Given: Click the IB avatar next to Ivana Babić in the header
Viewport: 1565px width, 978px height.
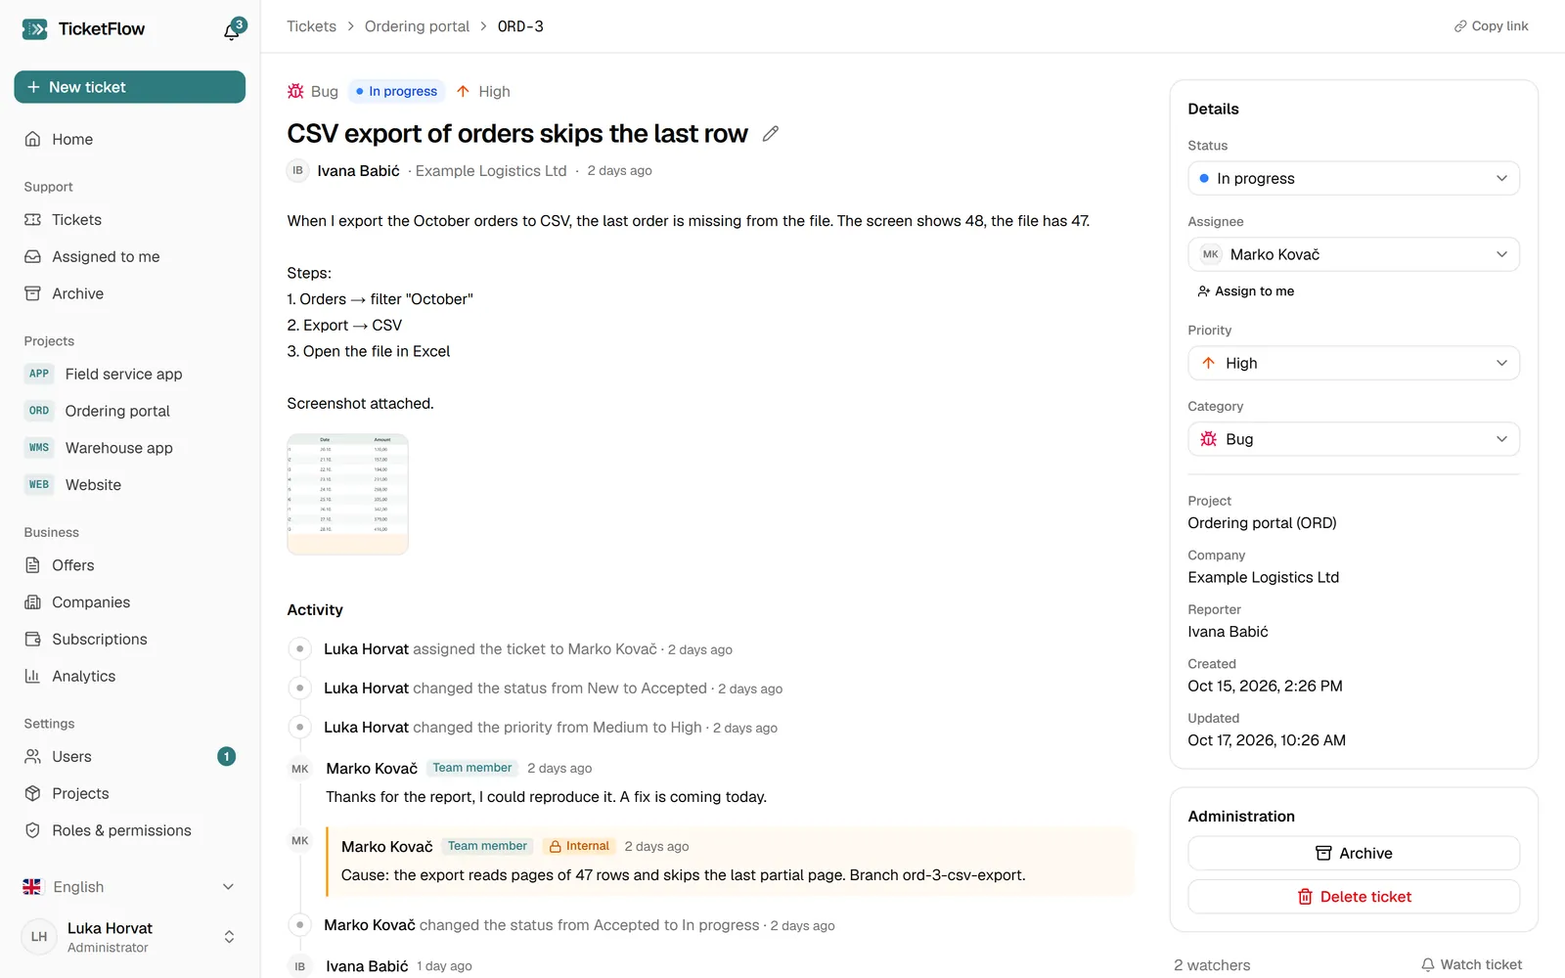Looking at the screenshot, I should pyautogui.click(x=298, y=171).
